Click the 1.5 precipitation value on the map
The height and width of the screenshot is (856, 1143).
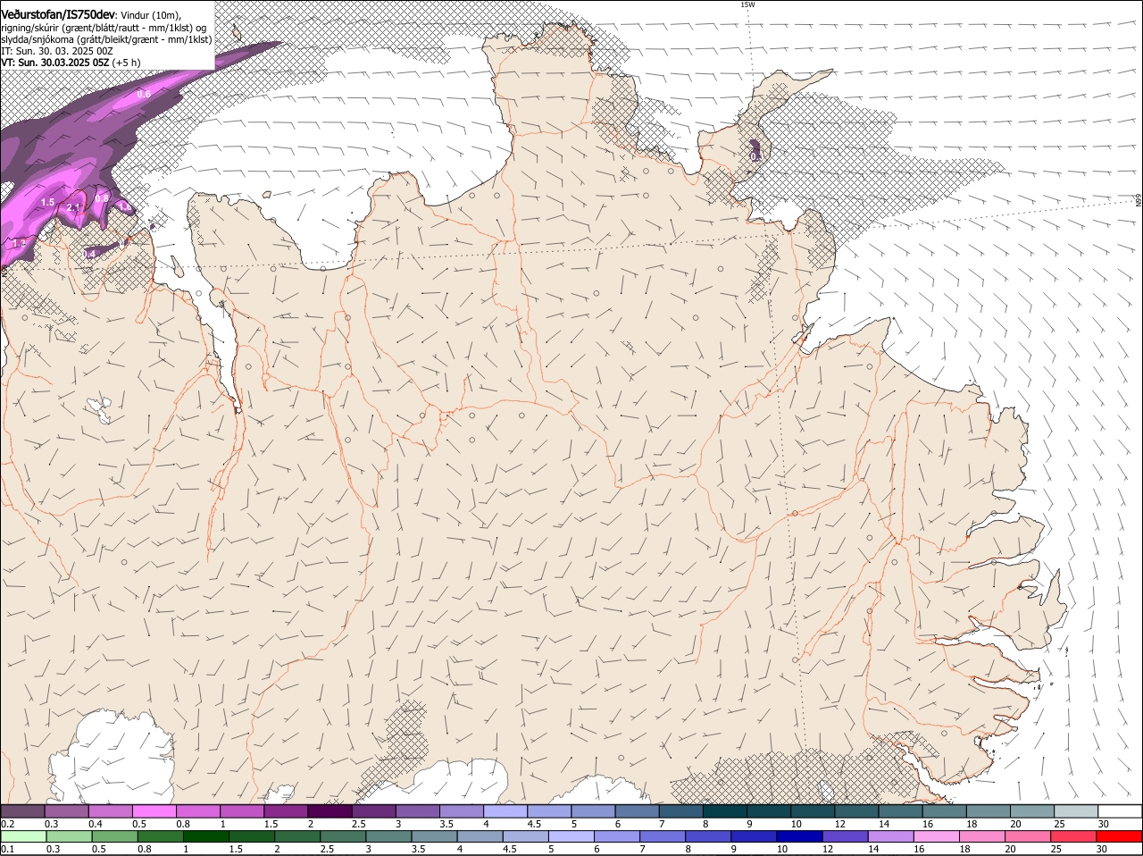(x=47, y=203)
